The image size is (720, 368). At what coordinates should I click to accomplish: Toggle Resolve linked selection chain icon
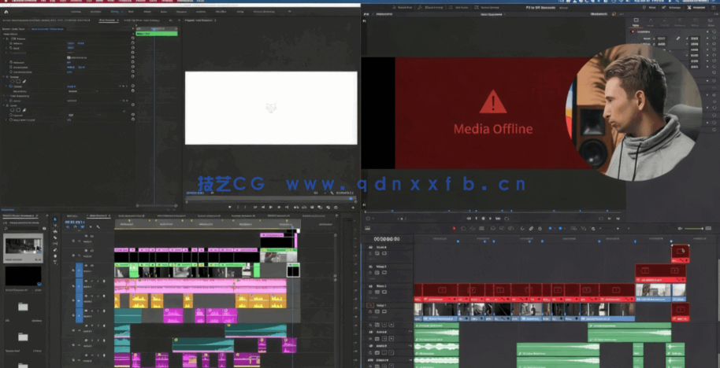click(x=531, y=228)
